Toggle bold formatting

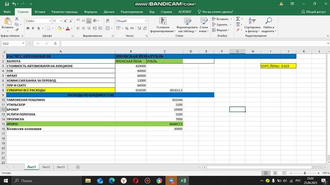click(28, 28)
